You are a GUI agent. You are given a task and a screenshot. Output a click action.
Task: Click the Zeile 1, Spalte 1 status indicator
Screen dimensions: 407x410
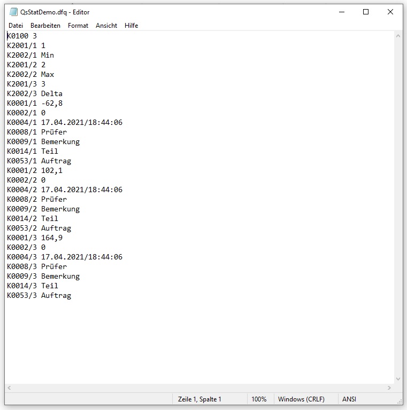click(199, 399)
